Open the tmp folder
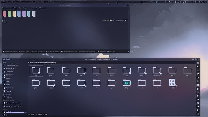Viewport: 208px width, 117px height. (127, 84)
